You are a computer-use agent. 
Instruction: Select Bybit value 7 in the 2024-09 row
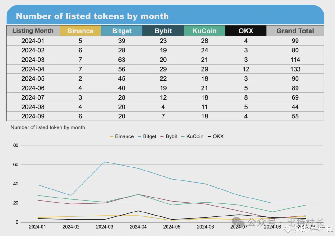click(x=163, y=116)
